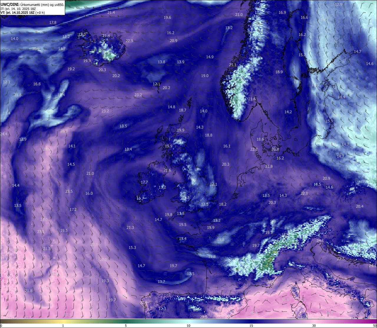Select the 19.0 value west of Norway

[205, 76]
